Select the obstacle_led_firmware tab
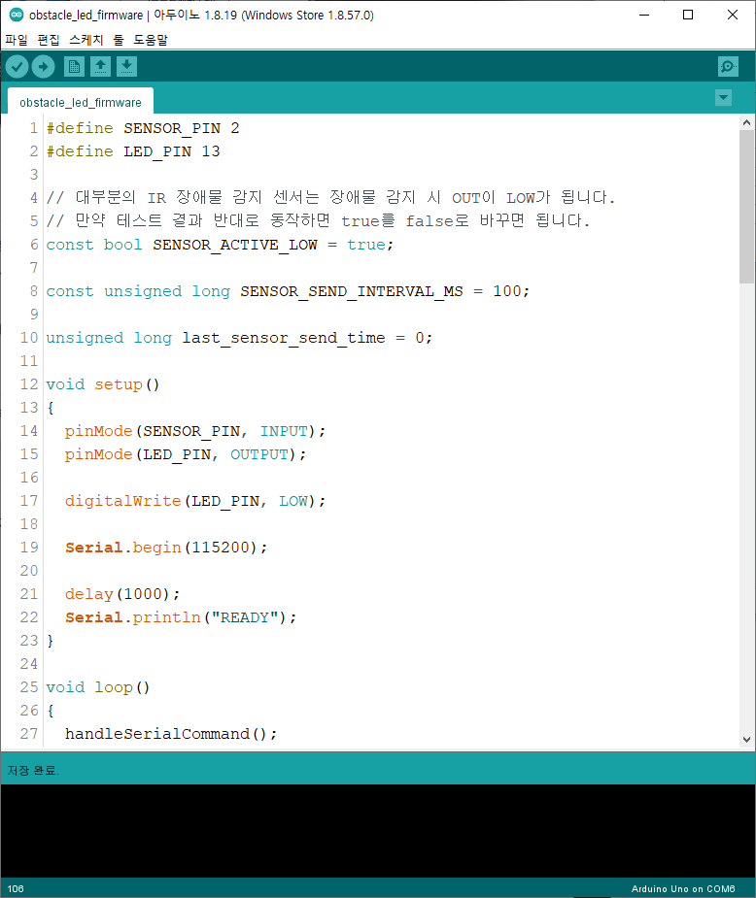Screen dimensions: 756x898 pos(81,102)
